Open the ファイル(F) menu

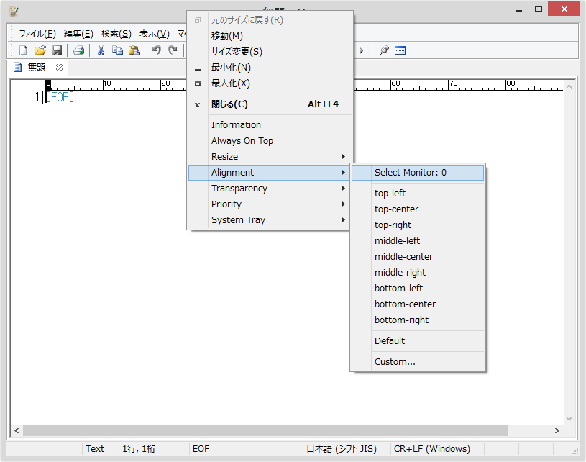click(37, 34)
